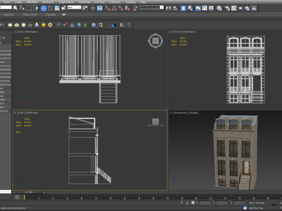Click the timeline marker at frame 50

[167, 198]
